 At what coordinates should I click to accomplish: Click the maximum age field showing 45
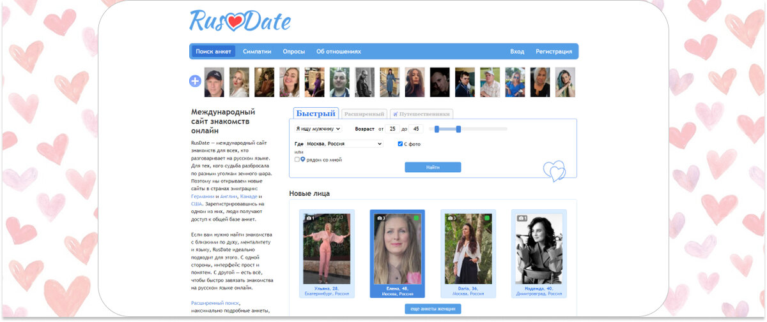(417, 129)
